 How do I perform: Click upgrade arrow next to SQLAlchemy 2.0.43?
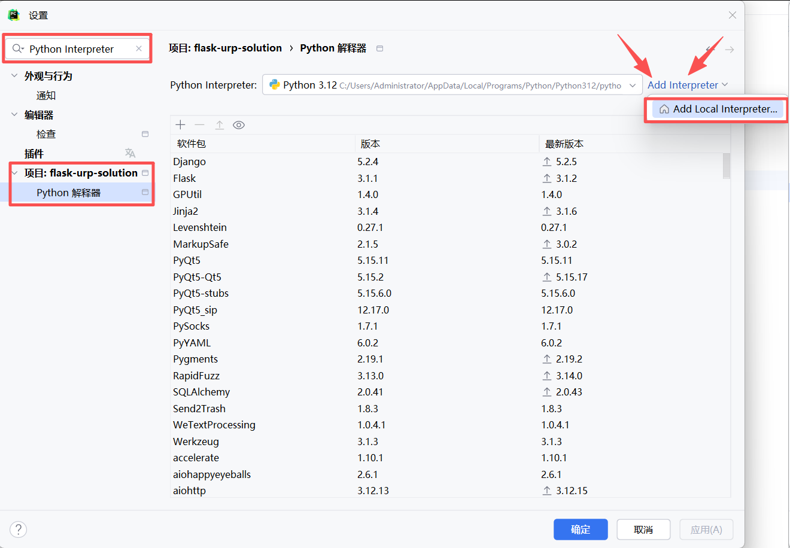[x=547, y=392]
